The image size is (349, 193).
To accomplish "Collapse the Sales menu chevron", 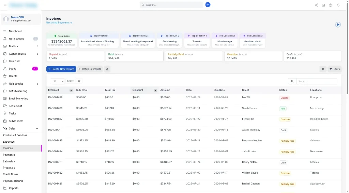I will (37, 128).
